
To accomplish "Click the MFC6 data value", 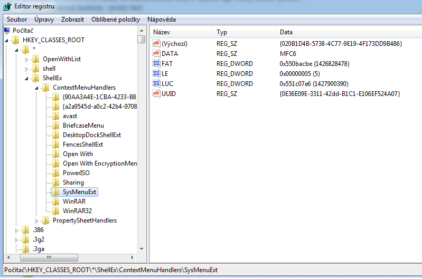I will pos(288,54).
